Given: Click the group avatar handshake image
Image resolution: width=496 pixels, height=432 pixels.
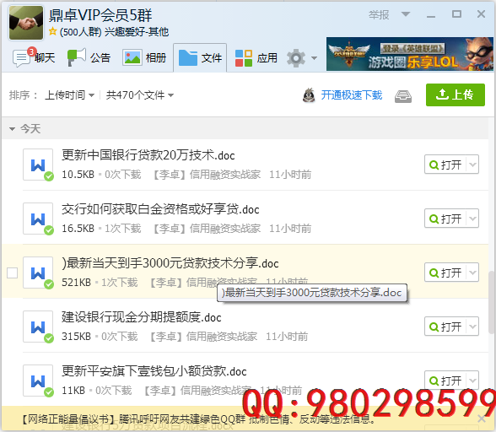Looking at the screenshot, I should coord(26,23).
